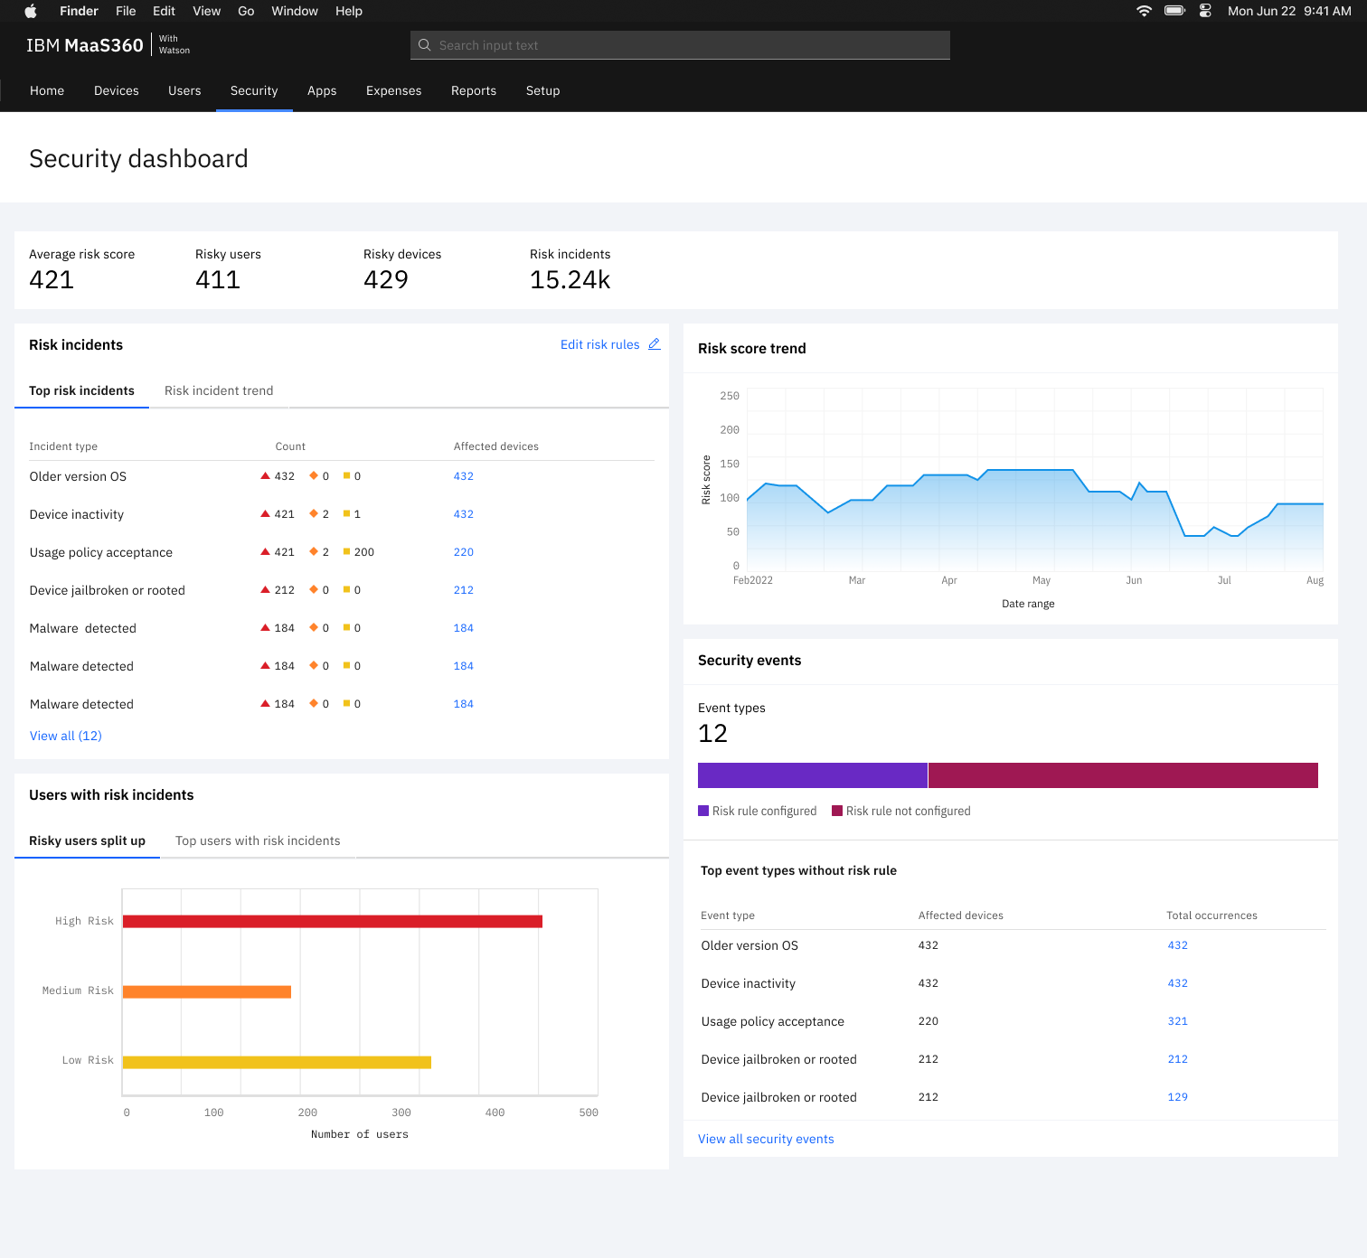Open the Reports navigation item

click(474, 90)
